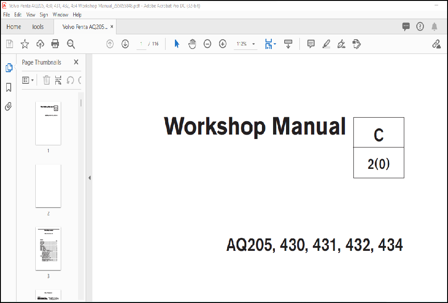This screenshot has height=303, width=448.
Task: Click the upload to cloud icon
Action: coord(40,44)
